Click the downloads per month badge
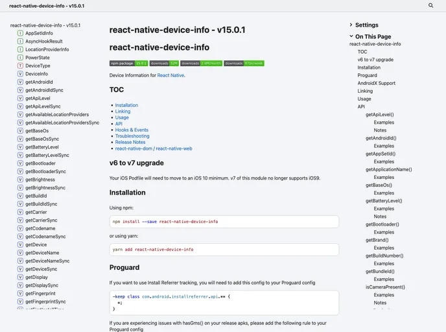The width and height of the screenshot is (446, 332). pos(201,64)
